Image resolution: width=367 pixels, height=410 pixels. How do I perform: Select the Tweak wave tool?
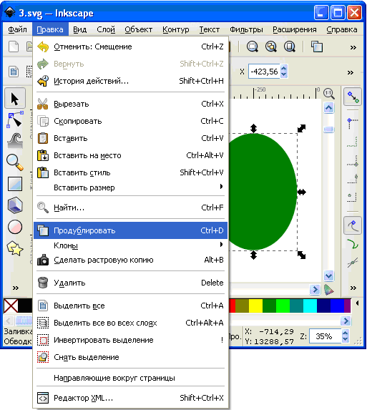coord(15,141)
